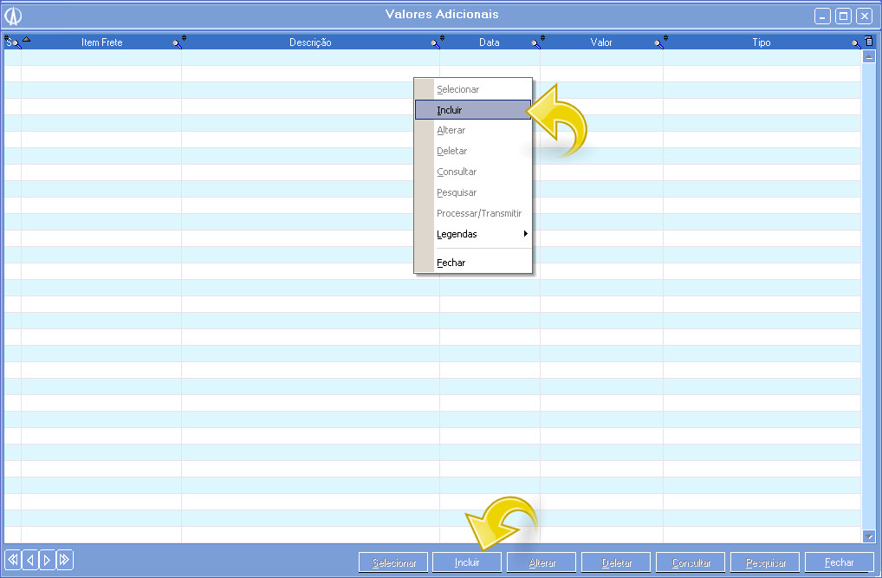
Task: Click the search icon in the Descrição header
Action: (x=437, y=42)
